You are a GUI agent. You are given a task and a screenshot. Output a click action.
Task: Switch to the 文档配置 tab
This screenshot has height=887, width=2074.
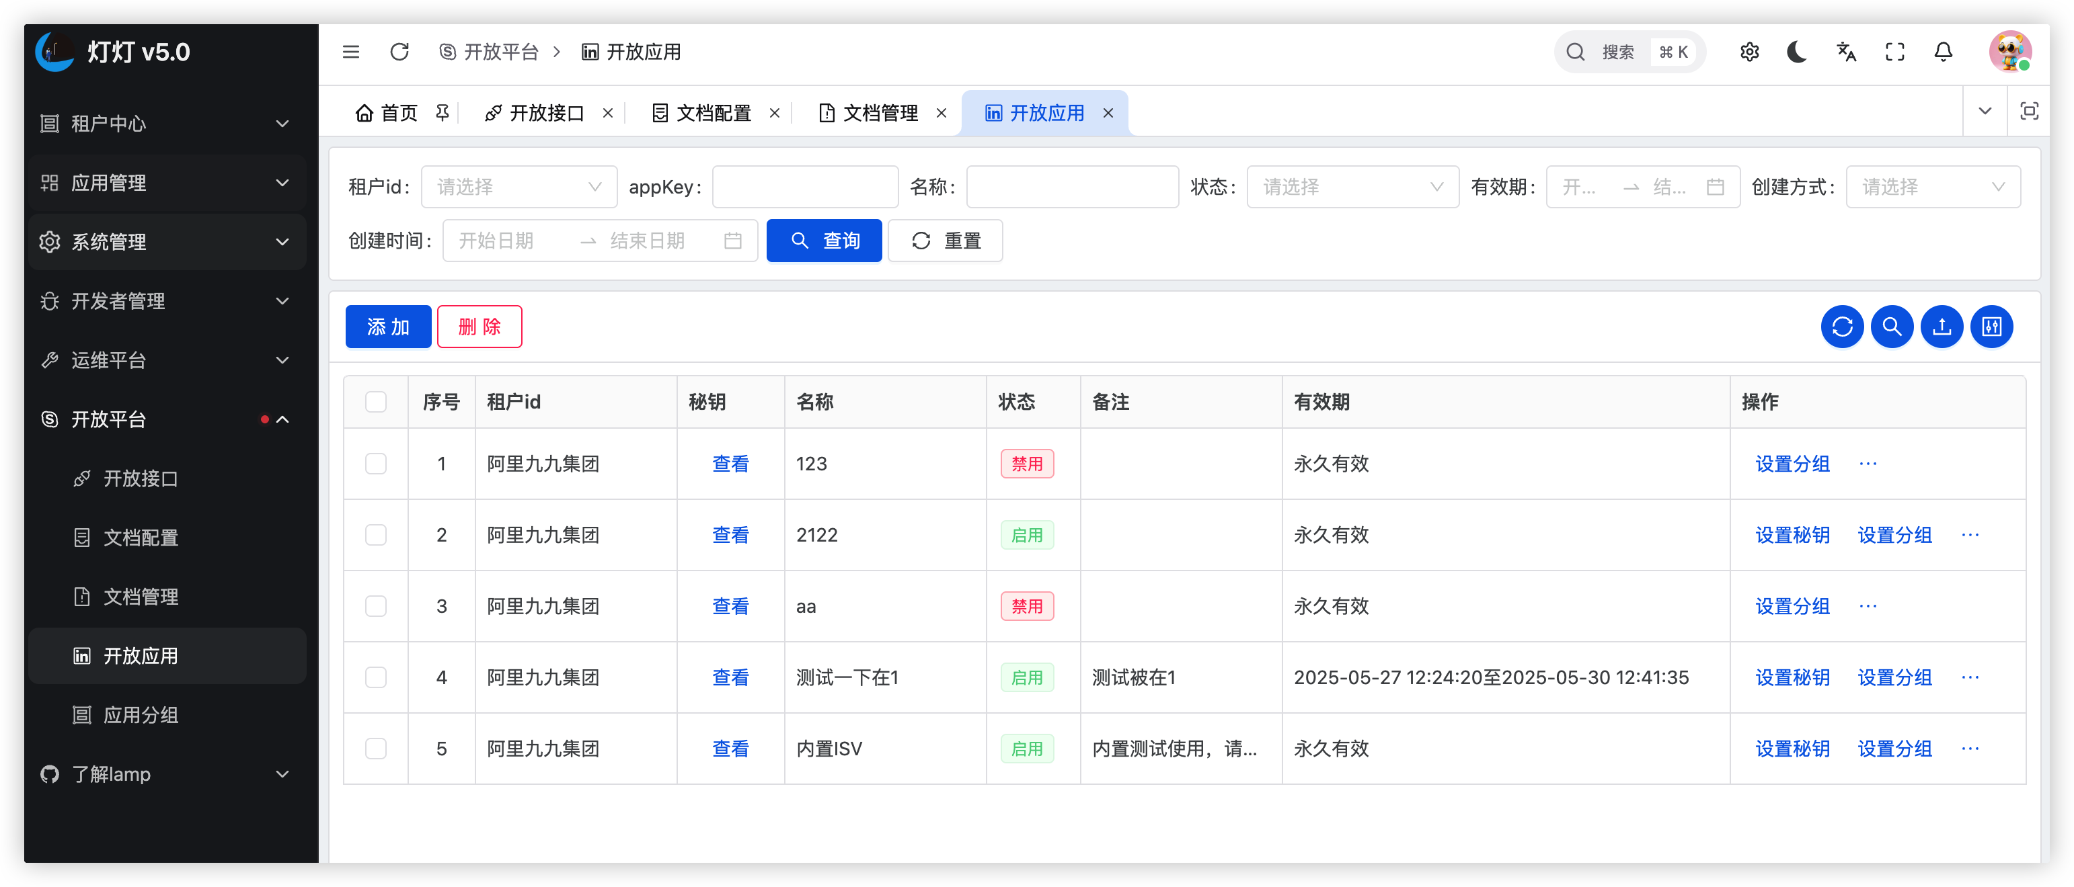pyautogui.click(x=713, y=114)
